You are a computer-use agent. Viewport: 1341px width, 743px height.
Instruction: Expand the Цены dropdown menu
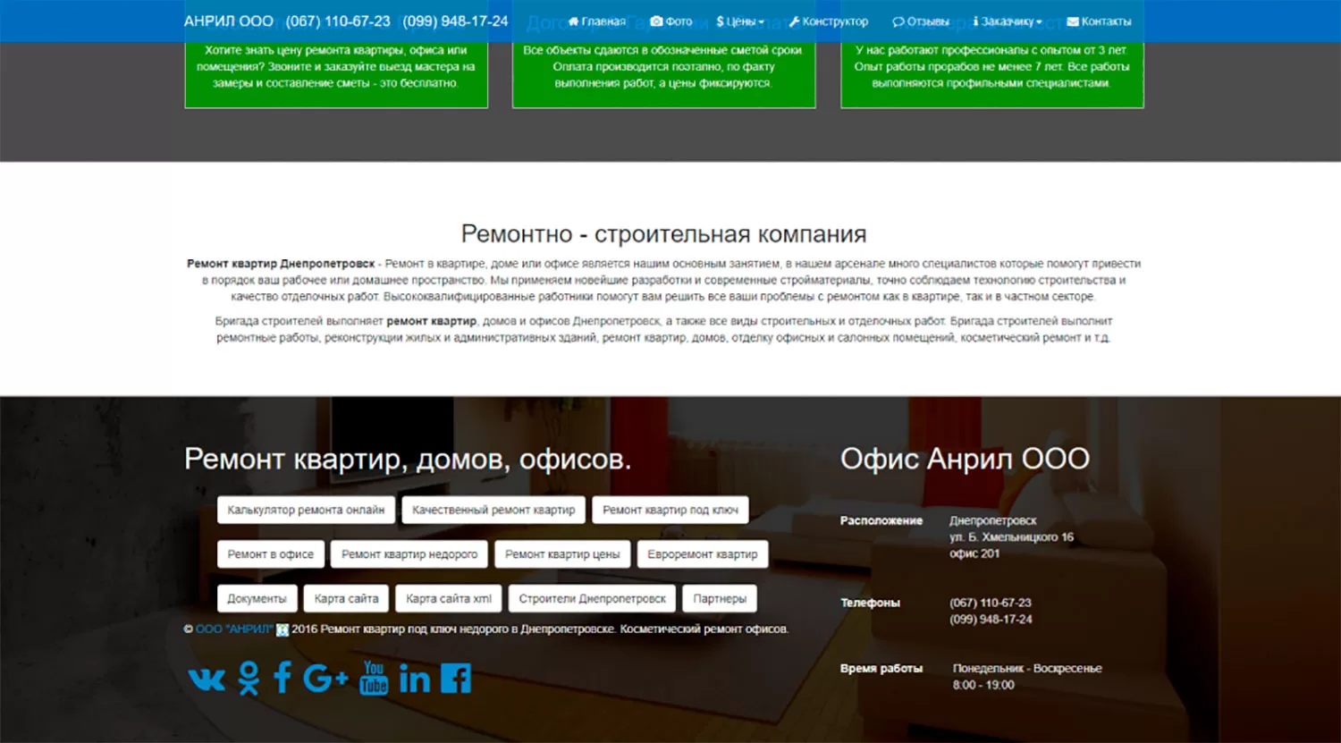(739, 21)
